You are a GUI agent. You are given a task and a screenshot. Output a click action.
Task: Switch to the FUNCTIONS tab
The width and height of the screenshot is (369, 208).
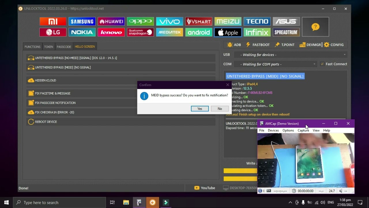33,47
